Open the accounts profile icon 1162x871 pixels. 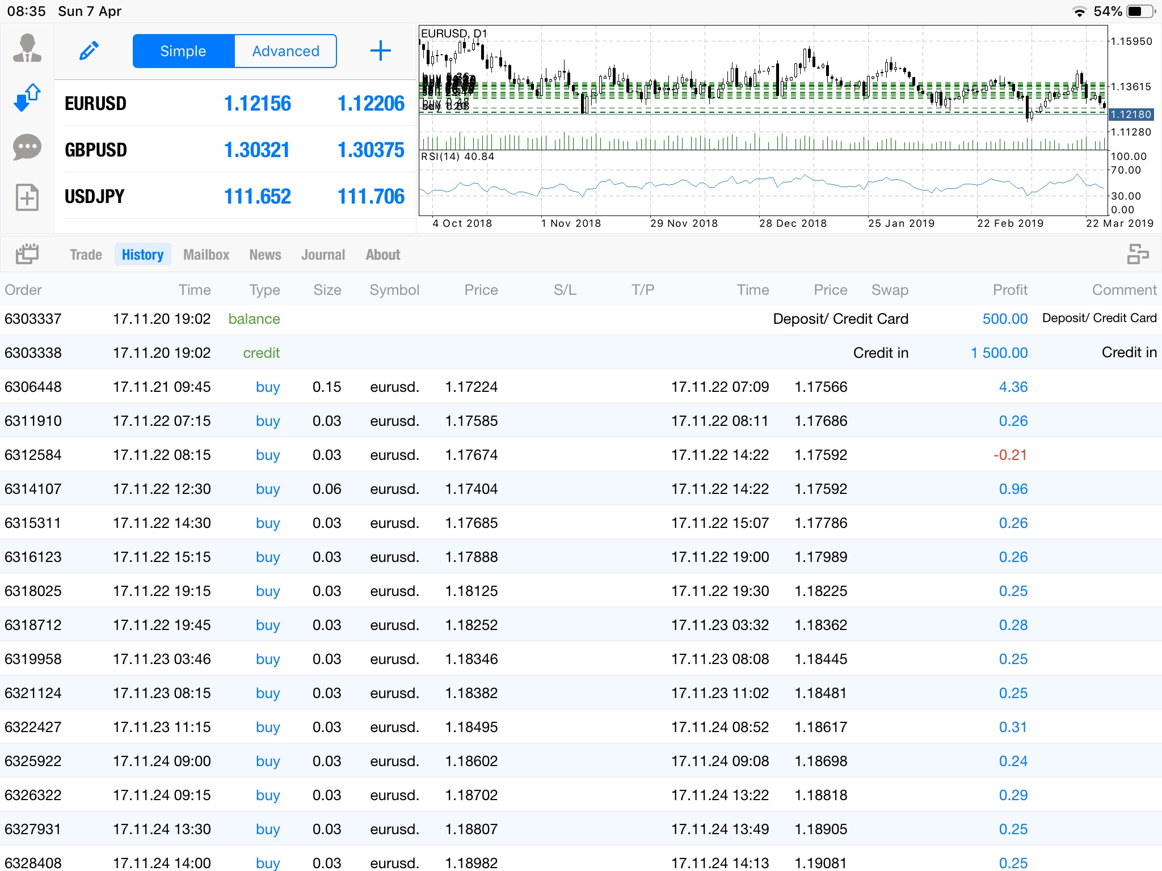(x=27, y=48)
